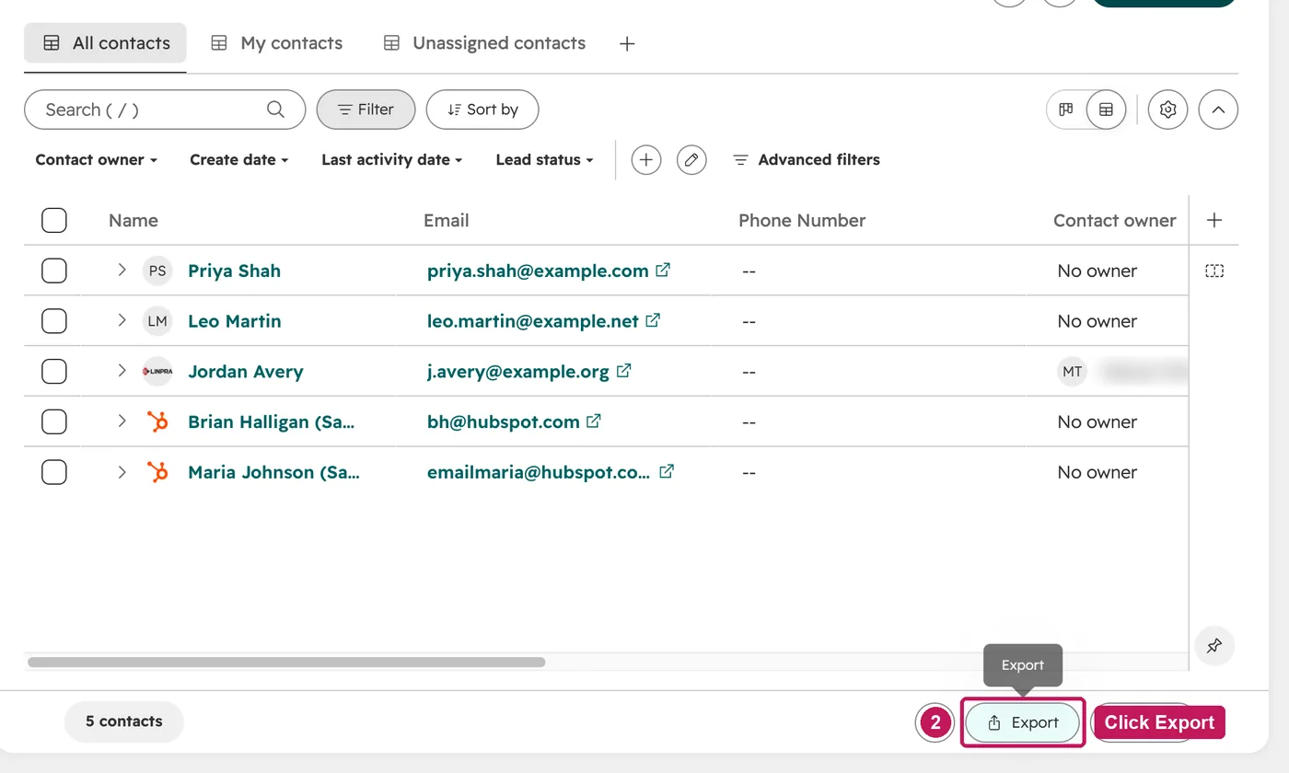1289x773 pixels.
Task: Expand Leo Martin's row chevron
Action: coord(122,320)
